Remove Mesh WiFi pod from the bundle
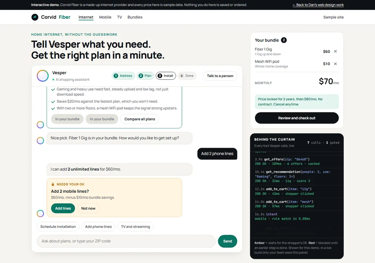Viewport: 375px width, 263px height. click(x=335, y=64)
